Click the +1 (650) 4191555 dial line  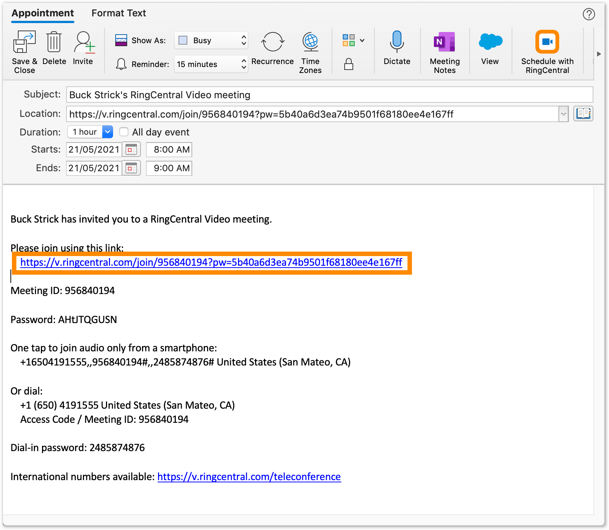point(128,405)
